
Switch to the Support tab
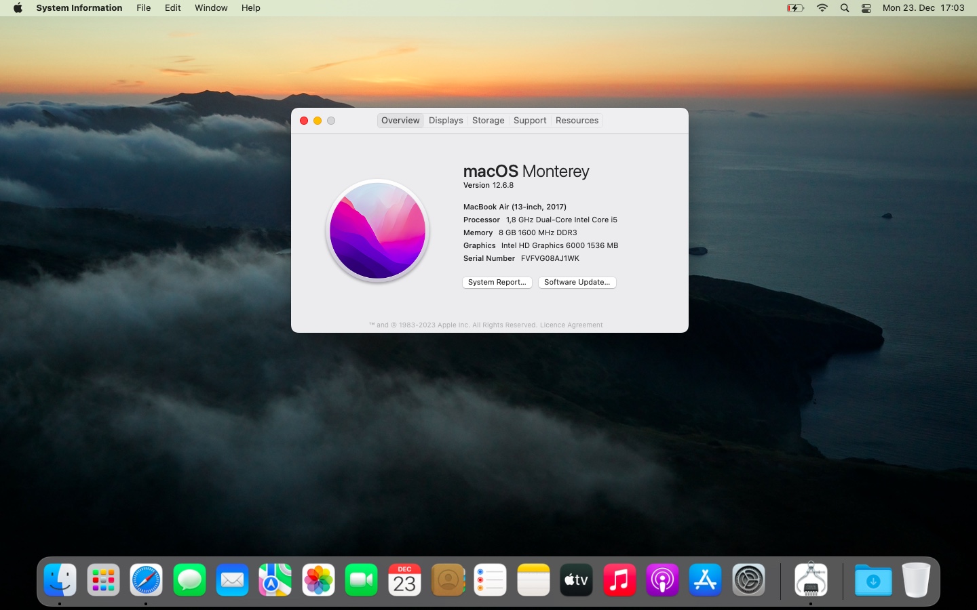(530, 121)
